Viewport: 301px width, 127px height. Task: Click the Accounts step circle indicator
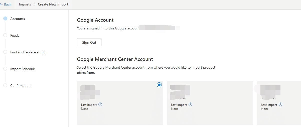point(5,19)
